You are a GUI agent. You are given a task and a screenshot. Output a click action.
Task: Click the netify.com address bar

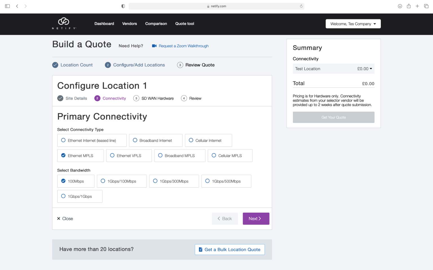point(216,6)
